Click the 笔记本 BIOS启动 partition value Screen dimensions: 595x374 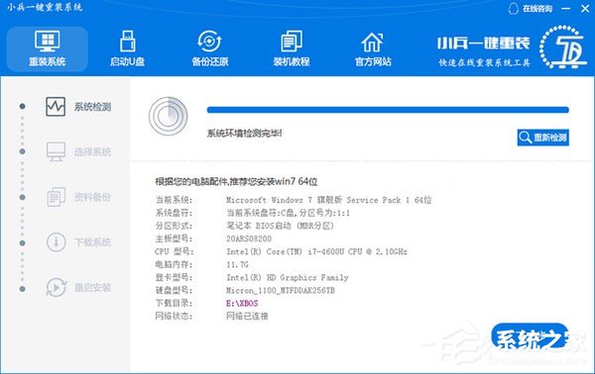(x=280, y=226)
